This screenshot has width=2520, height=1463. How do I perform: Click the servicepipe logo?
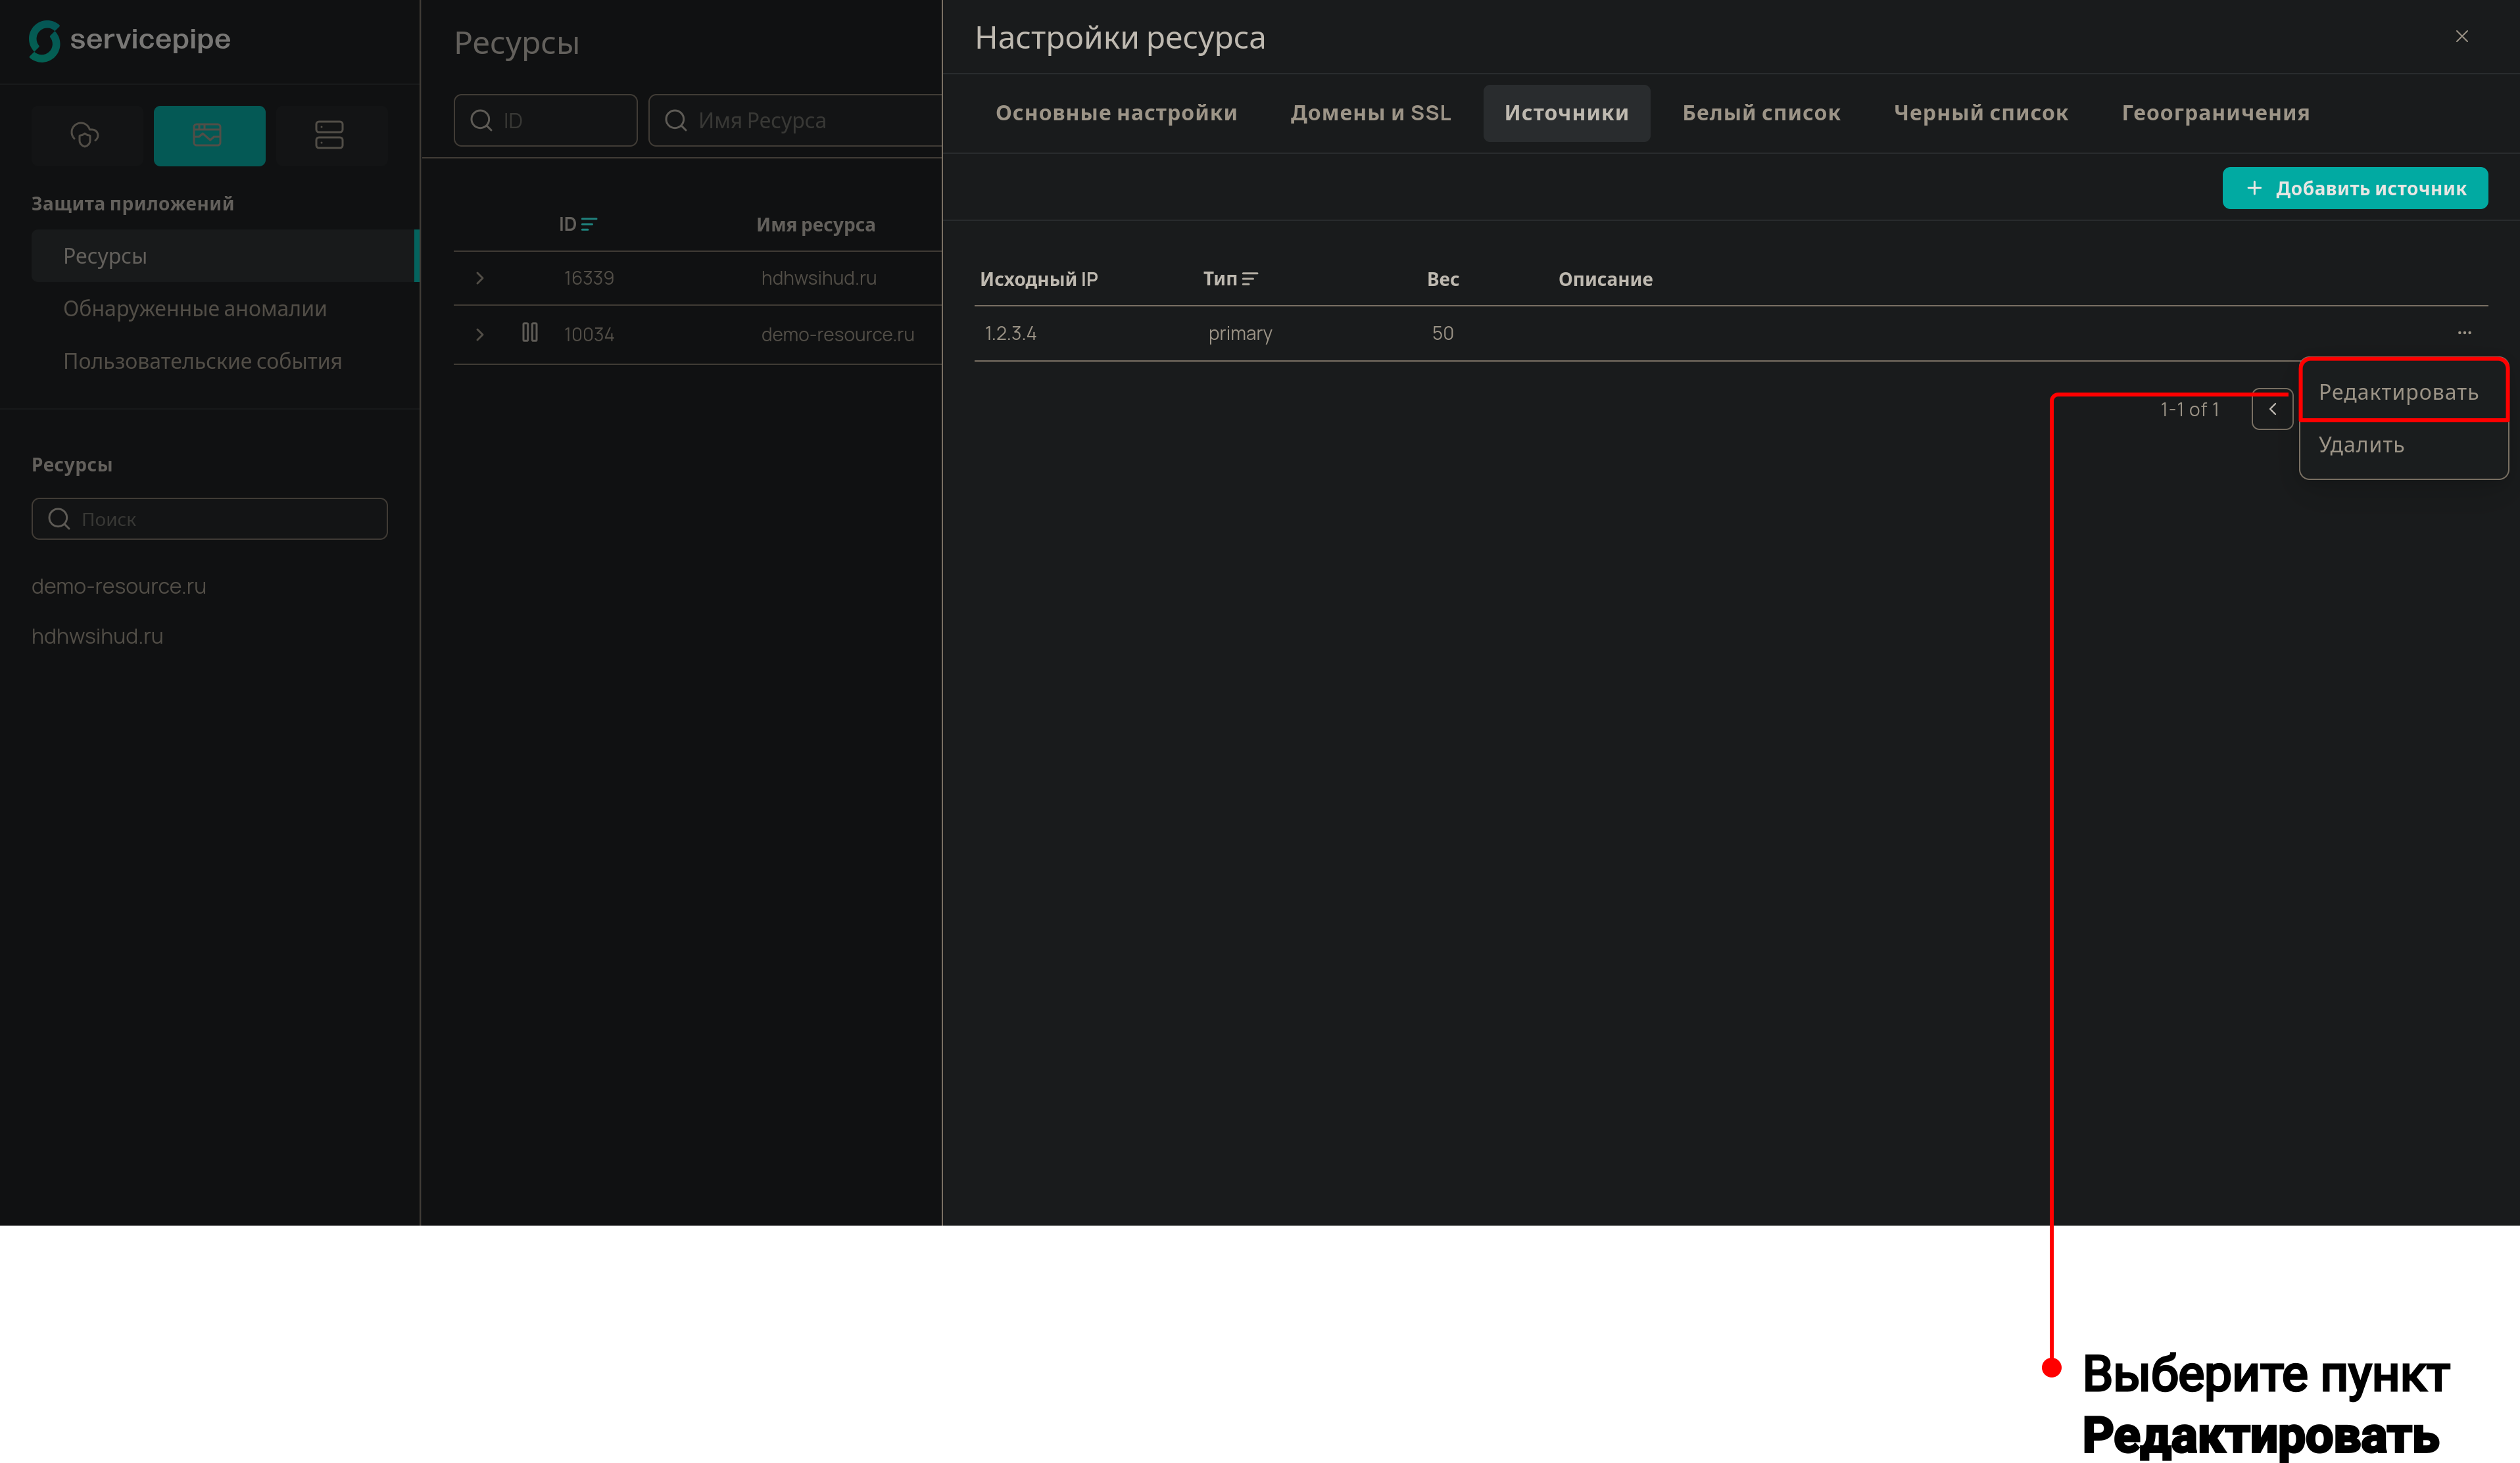point(130,40)
